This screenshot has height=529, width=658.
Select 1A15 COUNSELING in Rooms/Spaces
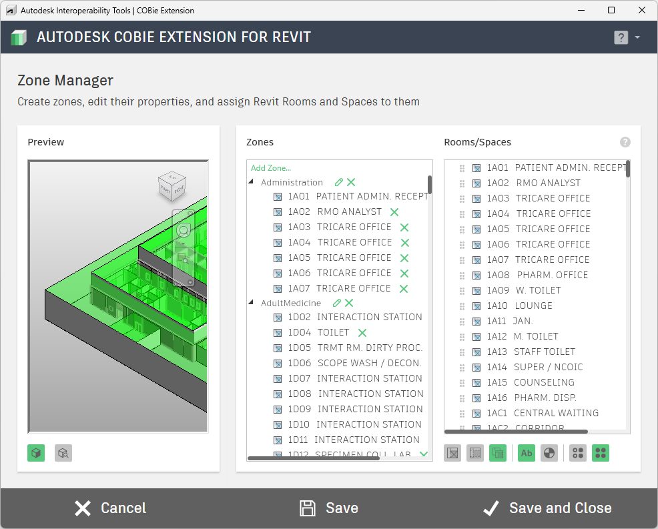coord(524,383)
